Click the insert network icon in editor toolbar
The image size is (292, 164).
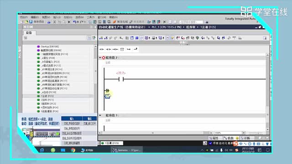[101, 38]
